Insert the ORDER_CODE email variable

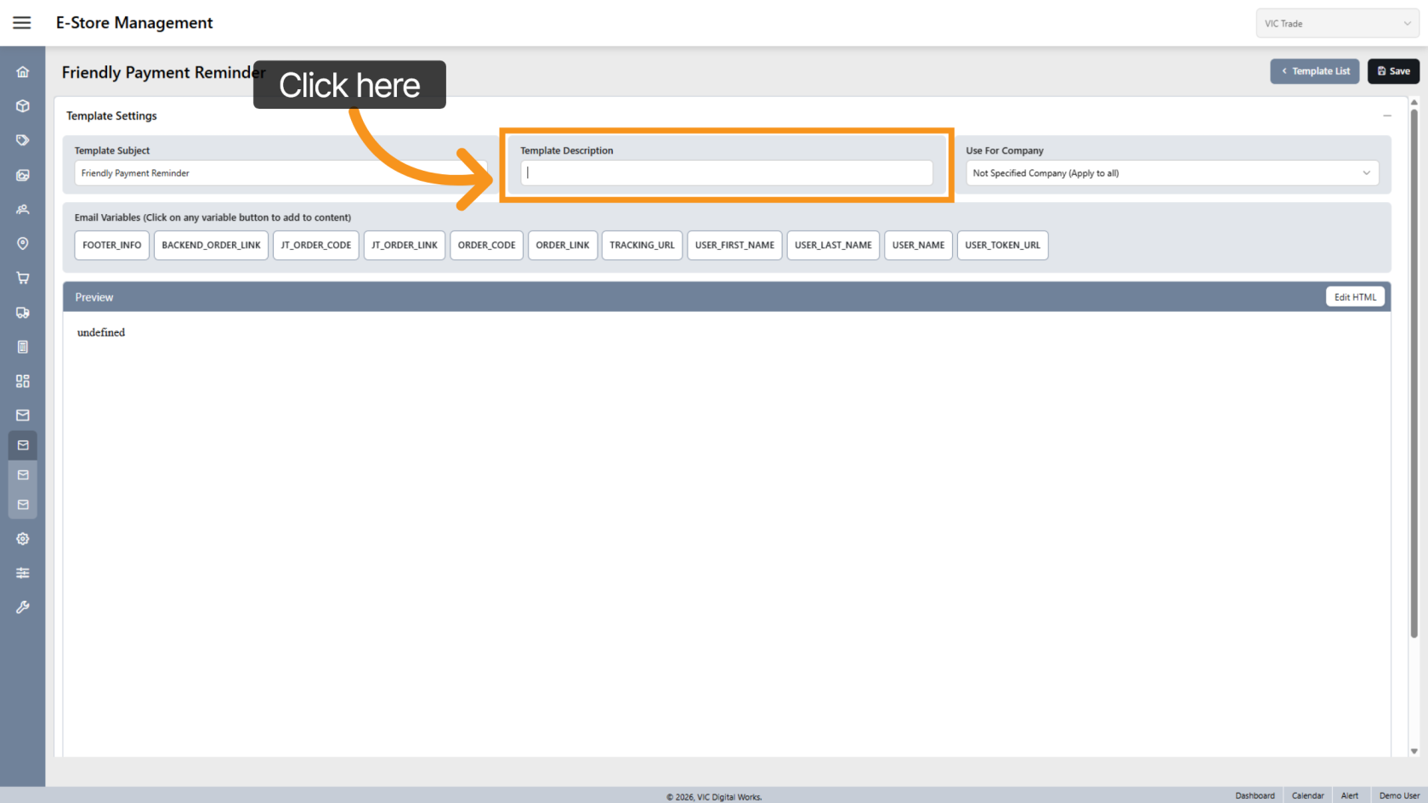coord(486,245)
